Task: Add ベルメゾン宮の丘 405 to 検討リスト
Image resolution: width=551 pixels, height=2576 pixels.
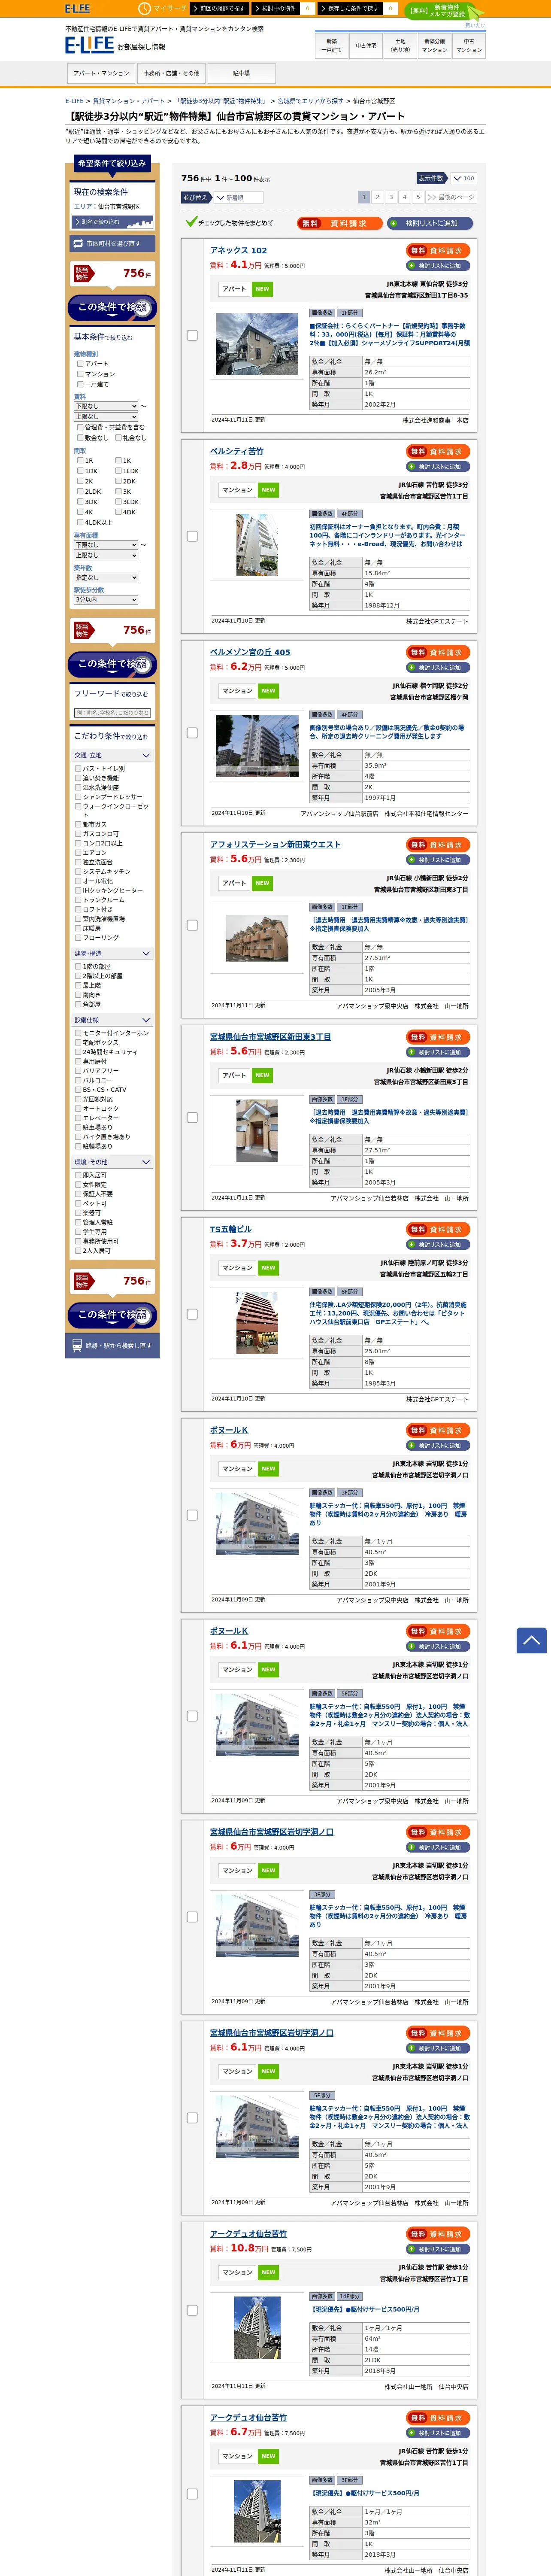Action: [438, 668]
